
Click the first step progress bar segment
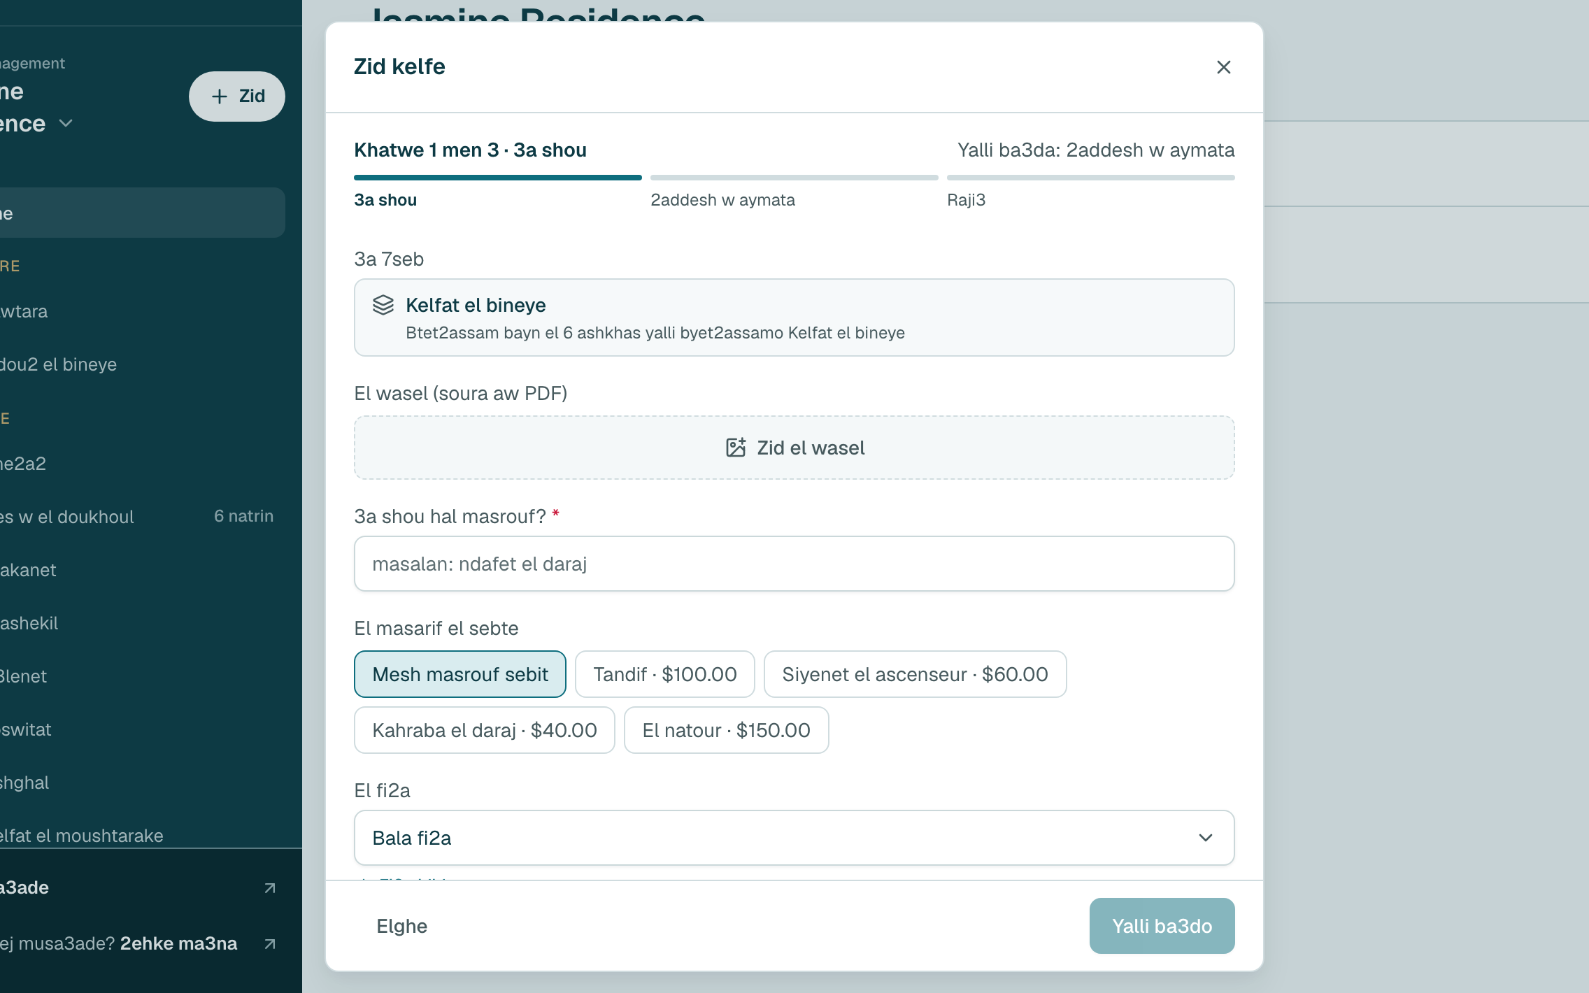point(498,178)
